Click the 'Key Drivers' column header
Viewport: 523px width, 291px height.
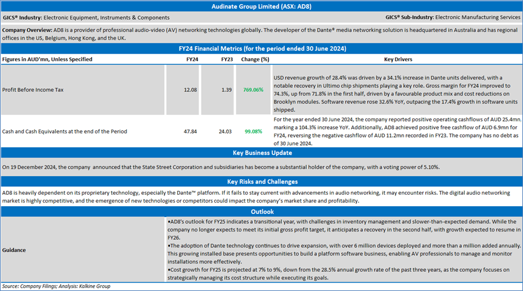(x=398, y=60)
